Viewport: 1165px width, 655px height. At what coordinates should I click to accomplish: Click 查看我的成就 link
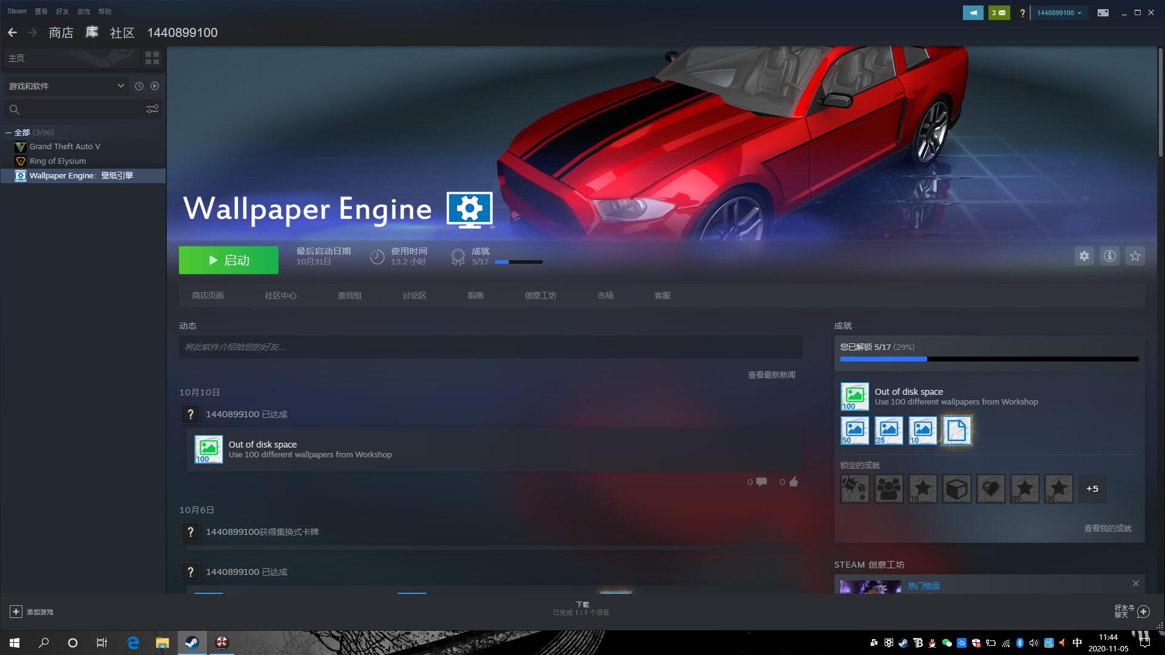pyautogui.click(x=1108, y=528)
